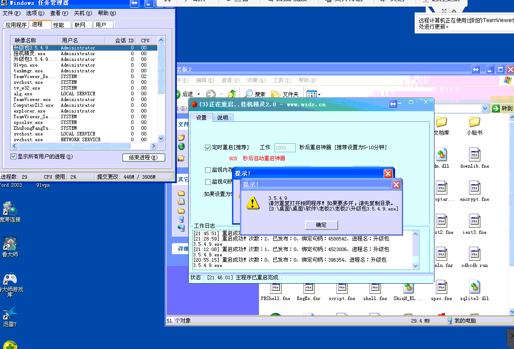Expand the view-mode dropdown in Explorer toolbar
Viewport: 514px width, 349px height.
pyautogui.click(x=319, y=94)
